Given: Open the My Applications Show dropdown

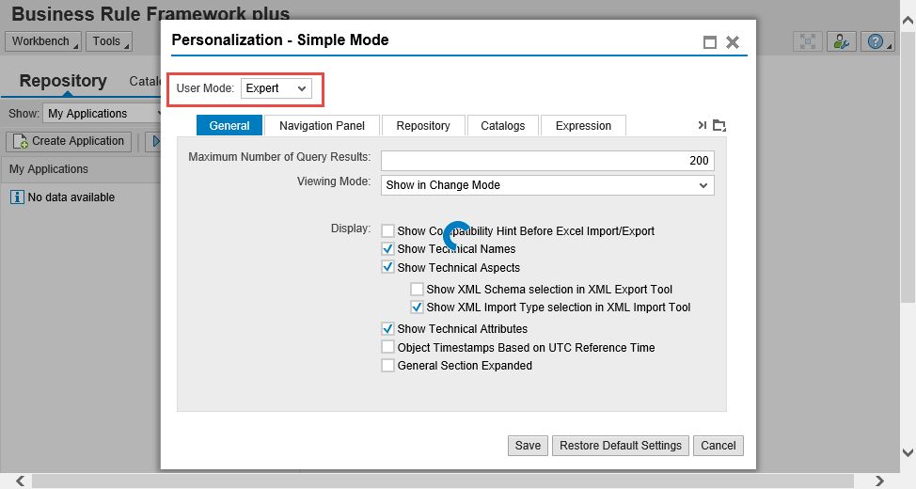Looking at the screenshot, I should coord(103,114).
